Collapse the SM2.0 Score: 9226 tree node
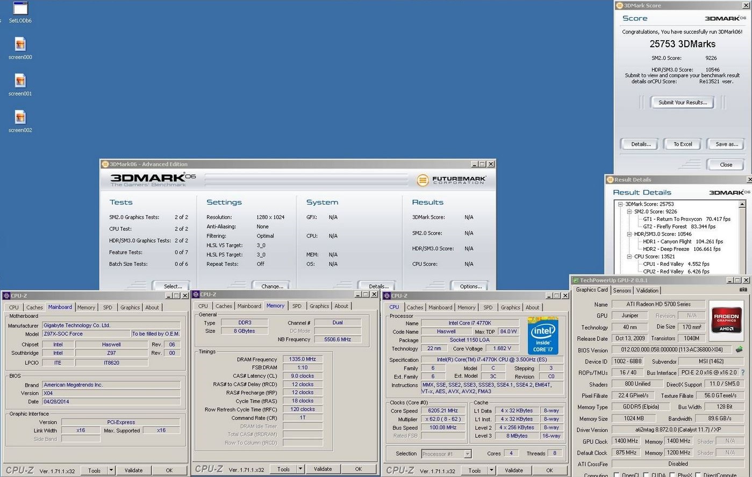 click(629, 212)
